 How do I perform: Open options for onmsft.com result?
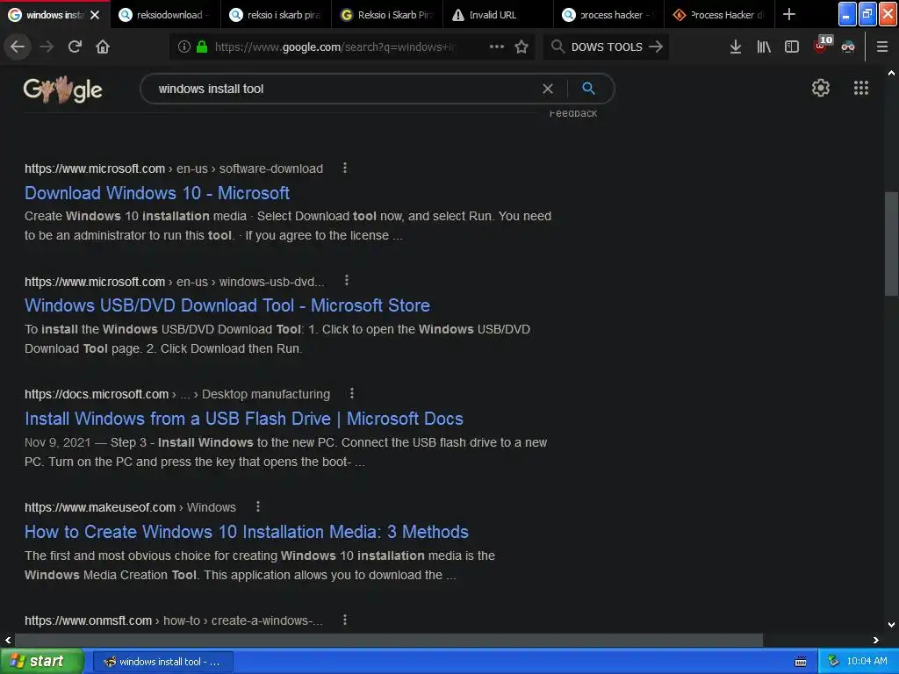point(344,620)
